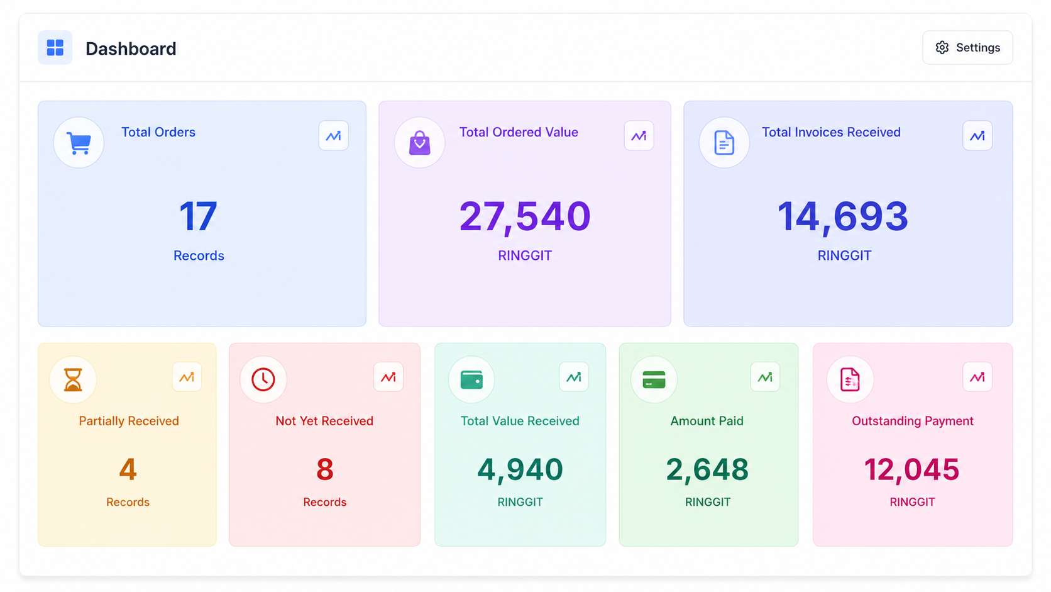
Task: Click the credit card icon on Amount Paid
Action: [x=654, y=379]
